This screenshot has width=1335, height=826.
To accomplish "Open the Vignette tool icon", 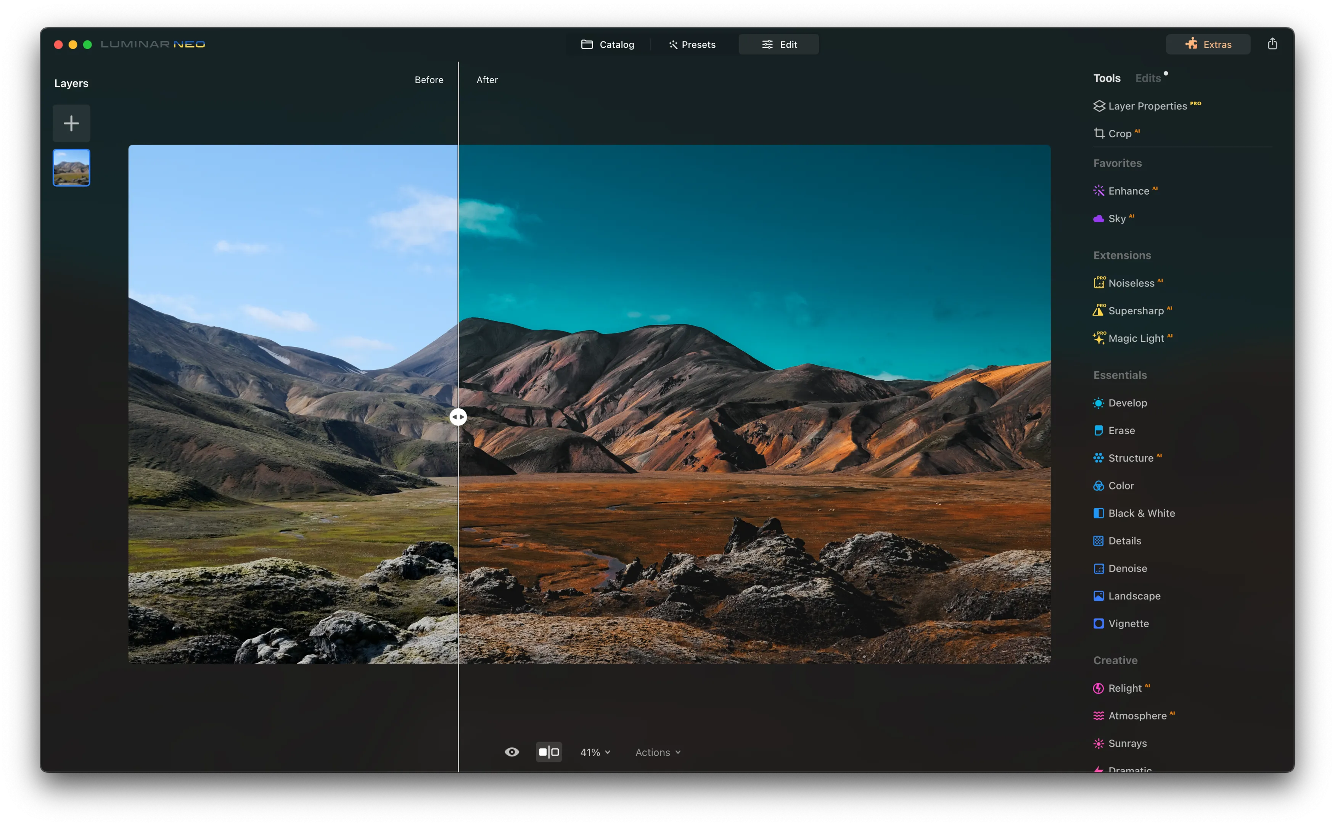I will tap(1099, 623).
